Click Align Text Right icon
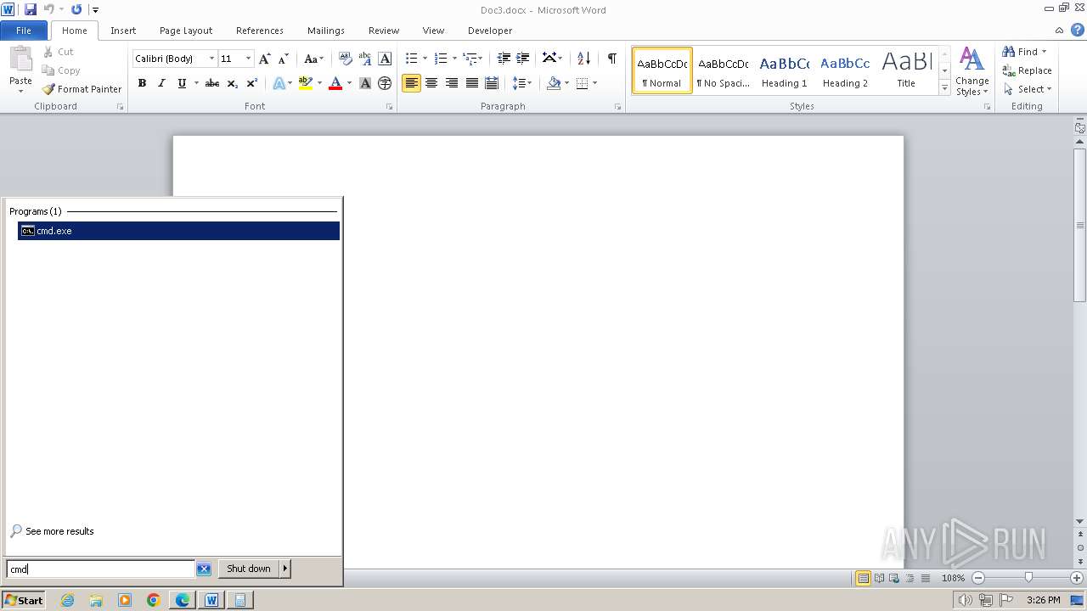The width and height of the screenshot is (1087, 611). tap(452, 83)
